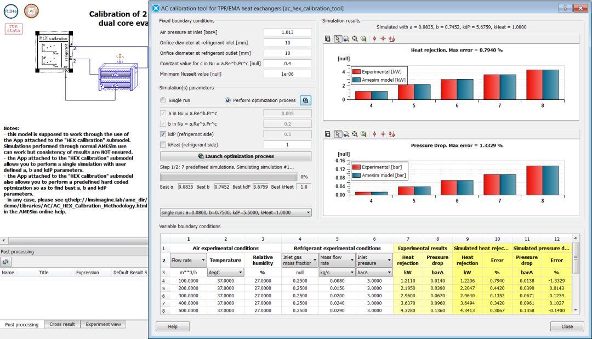Open the Flow rate column dropdown
This screenshot has width=592, height=339.
click(188, 259)
